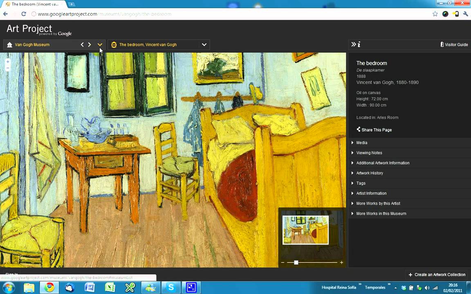Open a new browser tab
471x294 pixels.
pyautogui.click(x=72, y=4)
